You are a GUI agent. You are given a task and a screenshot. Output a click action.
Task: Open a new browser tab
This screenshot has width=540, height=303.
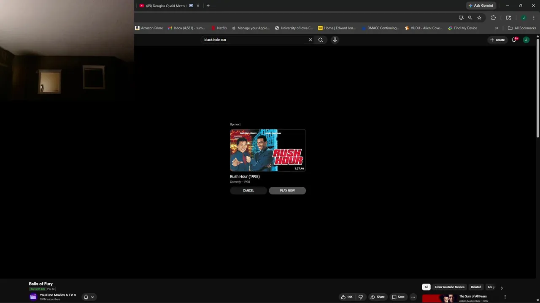tap(208, 6)
